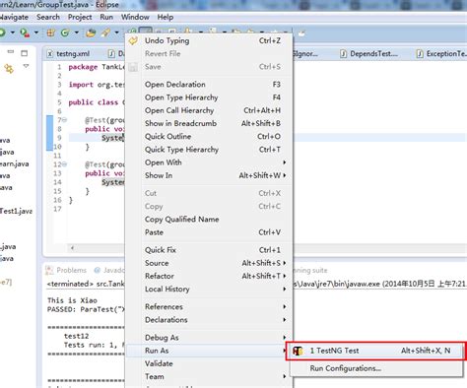This screenshot has height=388, width=467.
Task: Click the Link with Editor arrows icon
Action: [9, 69]
